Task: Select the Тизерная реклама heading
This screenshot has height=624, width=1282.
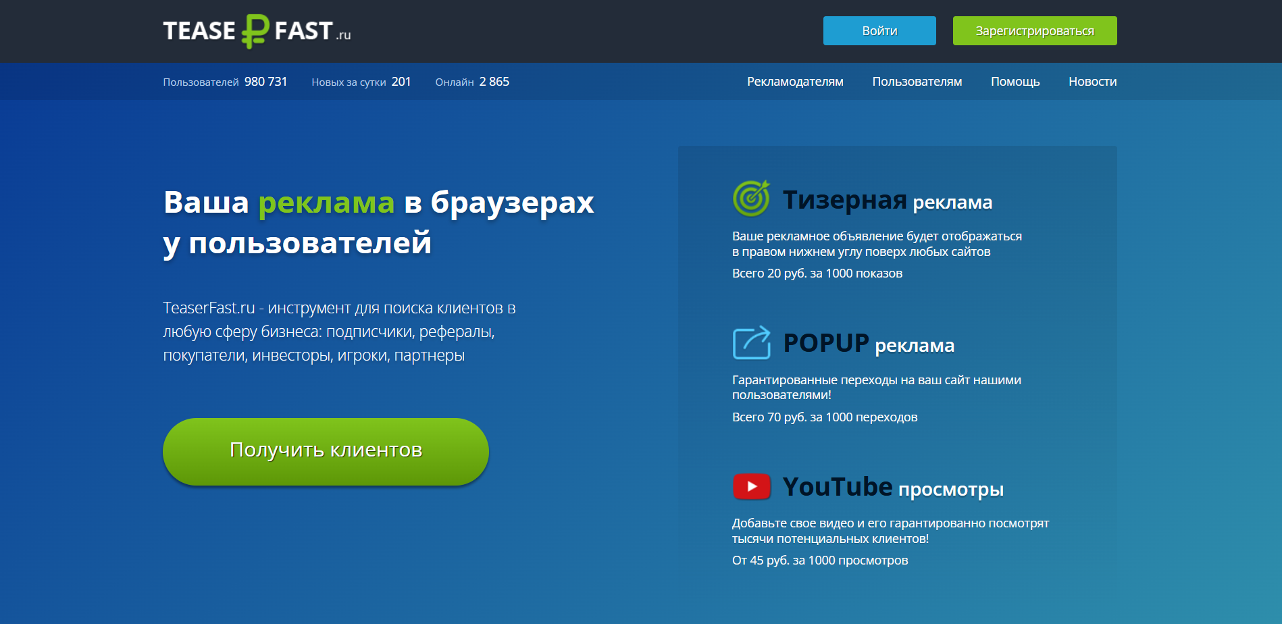Action: coord(888,201)
